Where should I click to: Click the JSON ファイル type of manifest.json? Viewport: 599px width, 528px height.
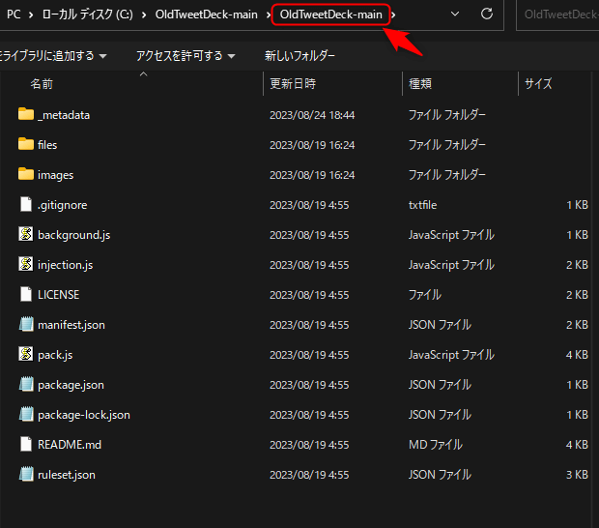point(440,325)
